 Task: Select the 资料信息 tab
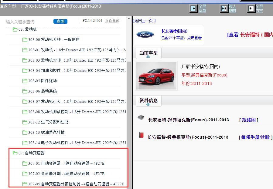pos(148,101)
